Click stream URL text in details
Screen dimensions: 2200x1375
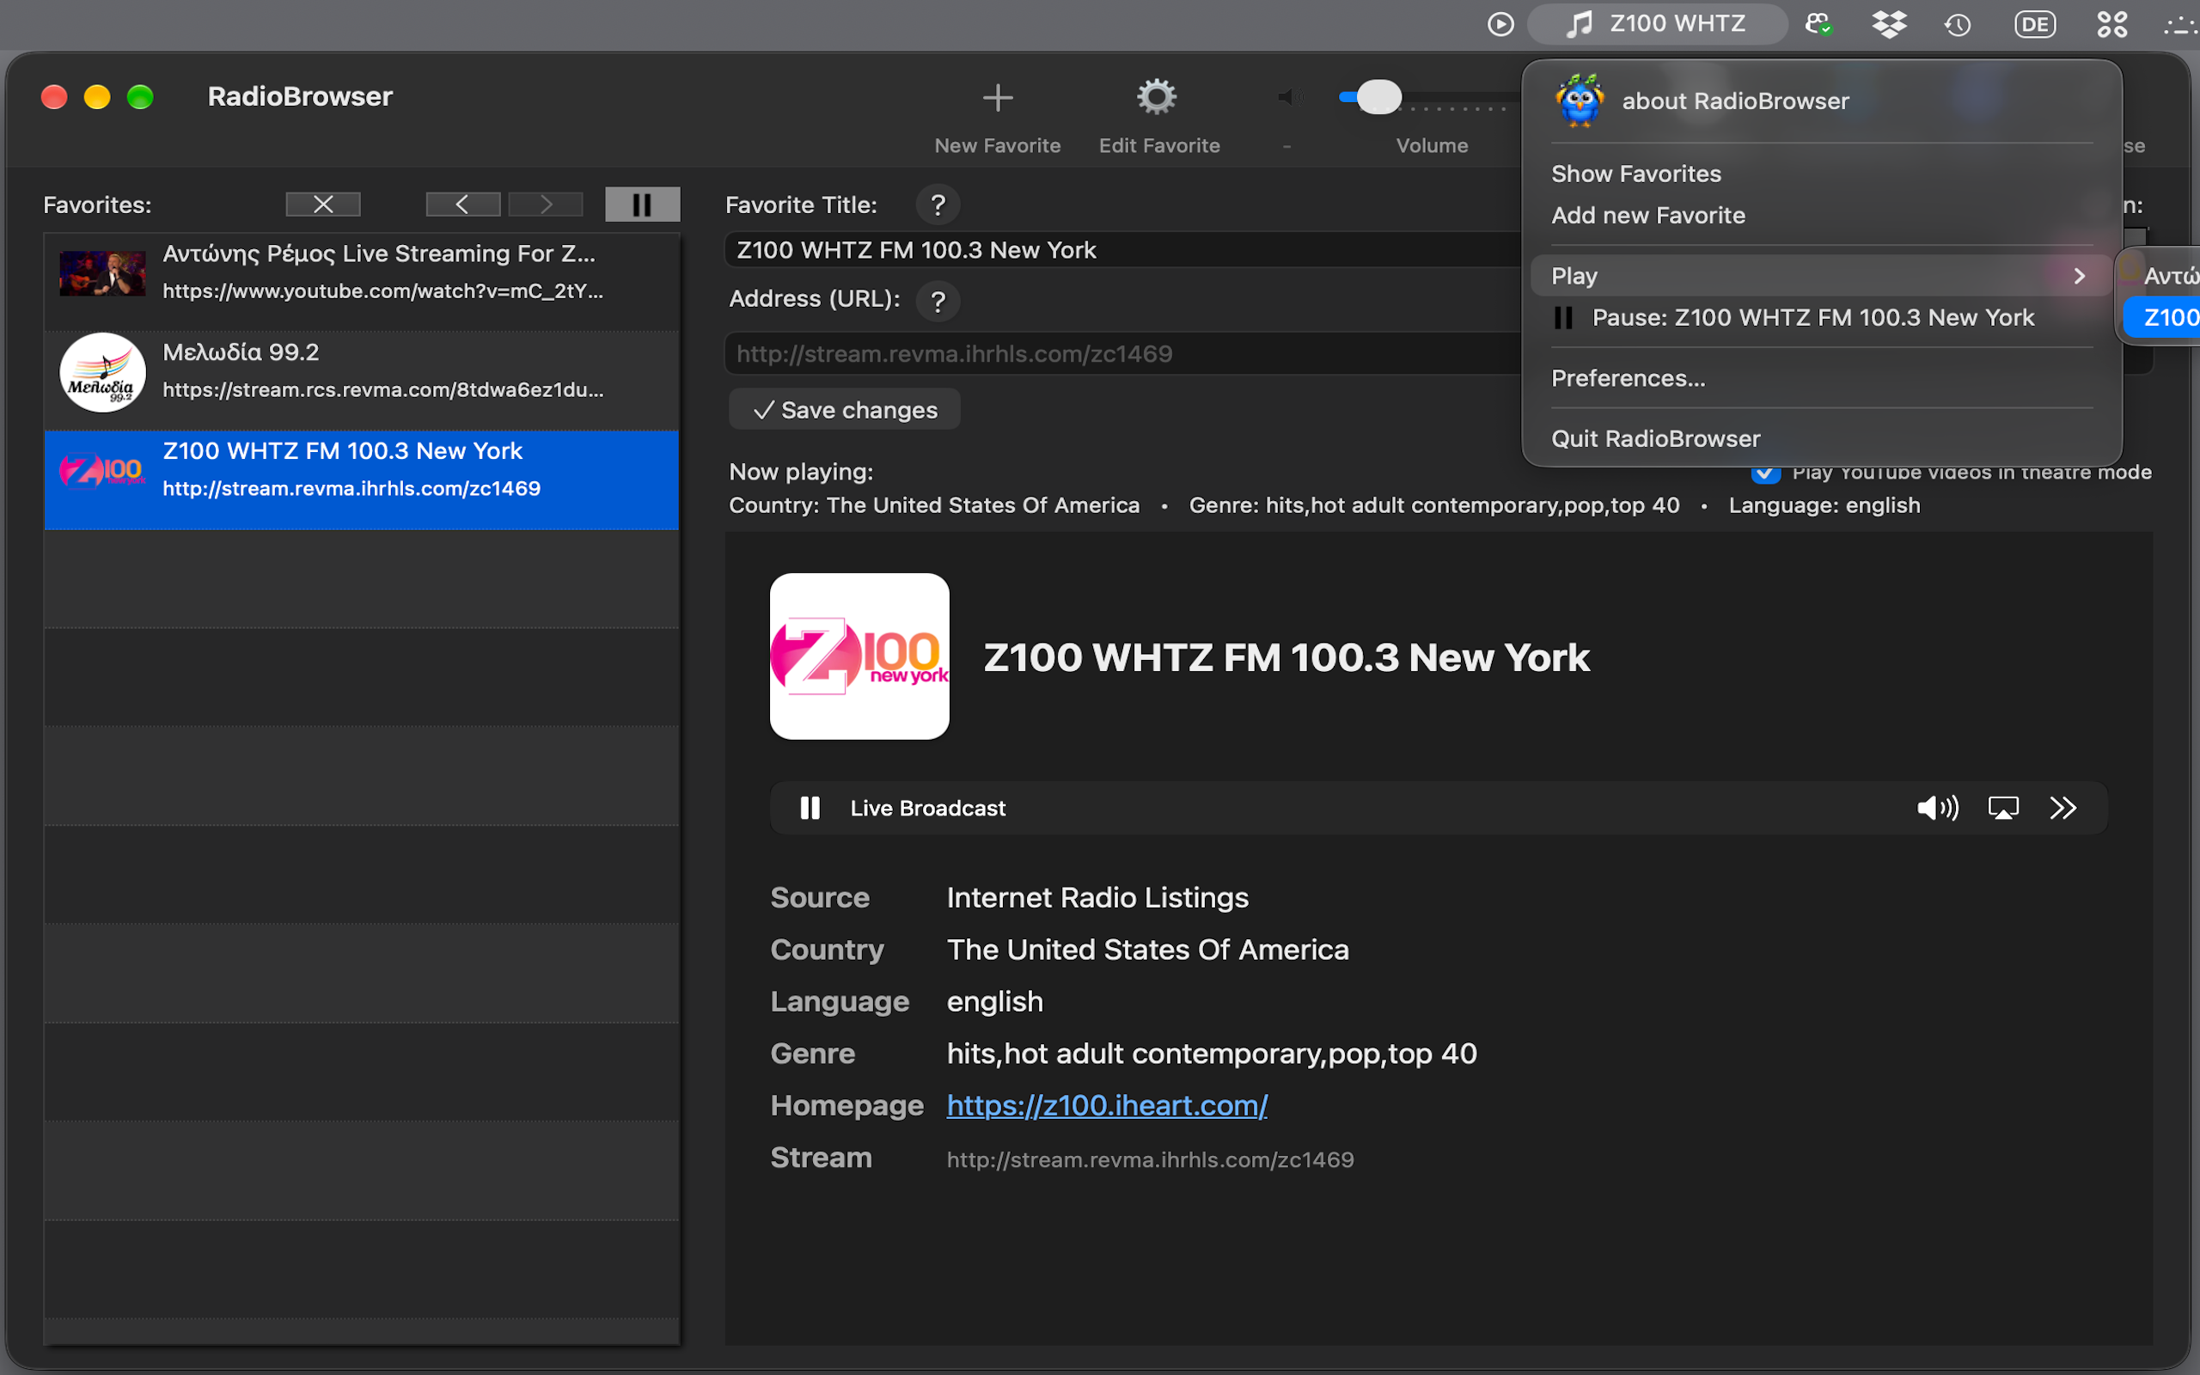pyautogui.click(x=1150, y=1159)
